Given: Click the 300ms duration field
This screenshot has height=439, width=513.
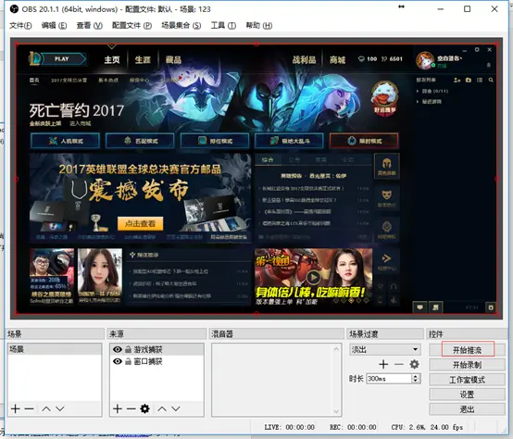Looking at the screenshot, I should tap(389, 379).
